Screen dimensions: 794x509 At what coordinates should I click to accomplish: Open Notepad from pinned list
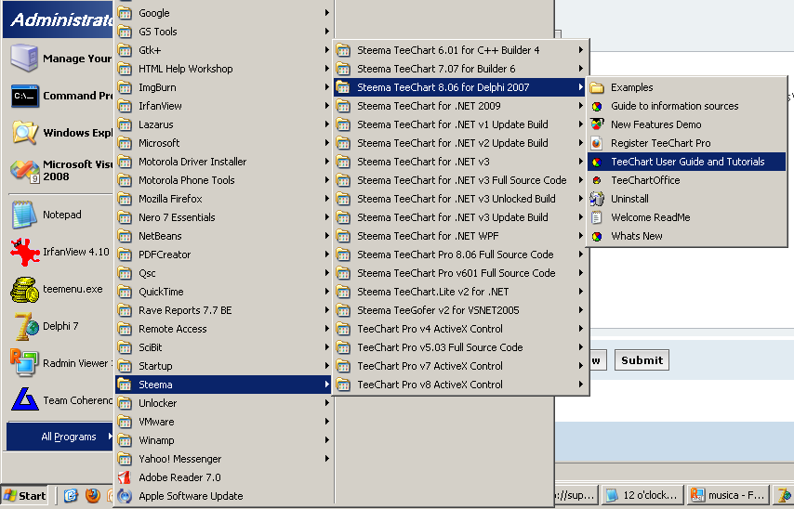point(59,215)
